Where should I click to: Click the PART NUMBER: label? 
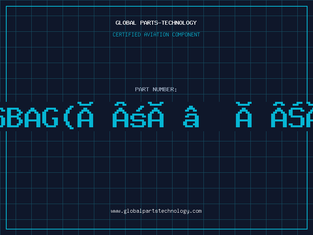(156, 89)
